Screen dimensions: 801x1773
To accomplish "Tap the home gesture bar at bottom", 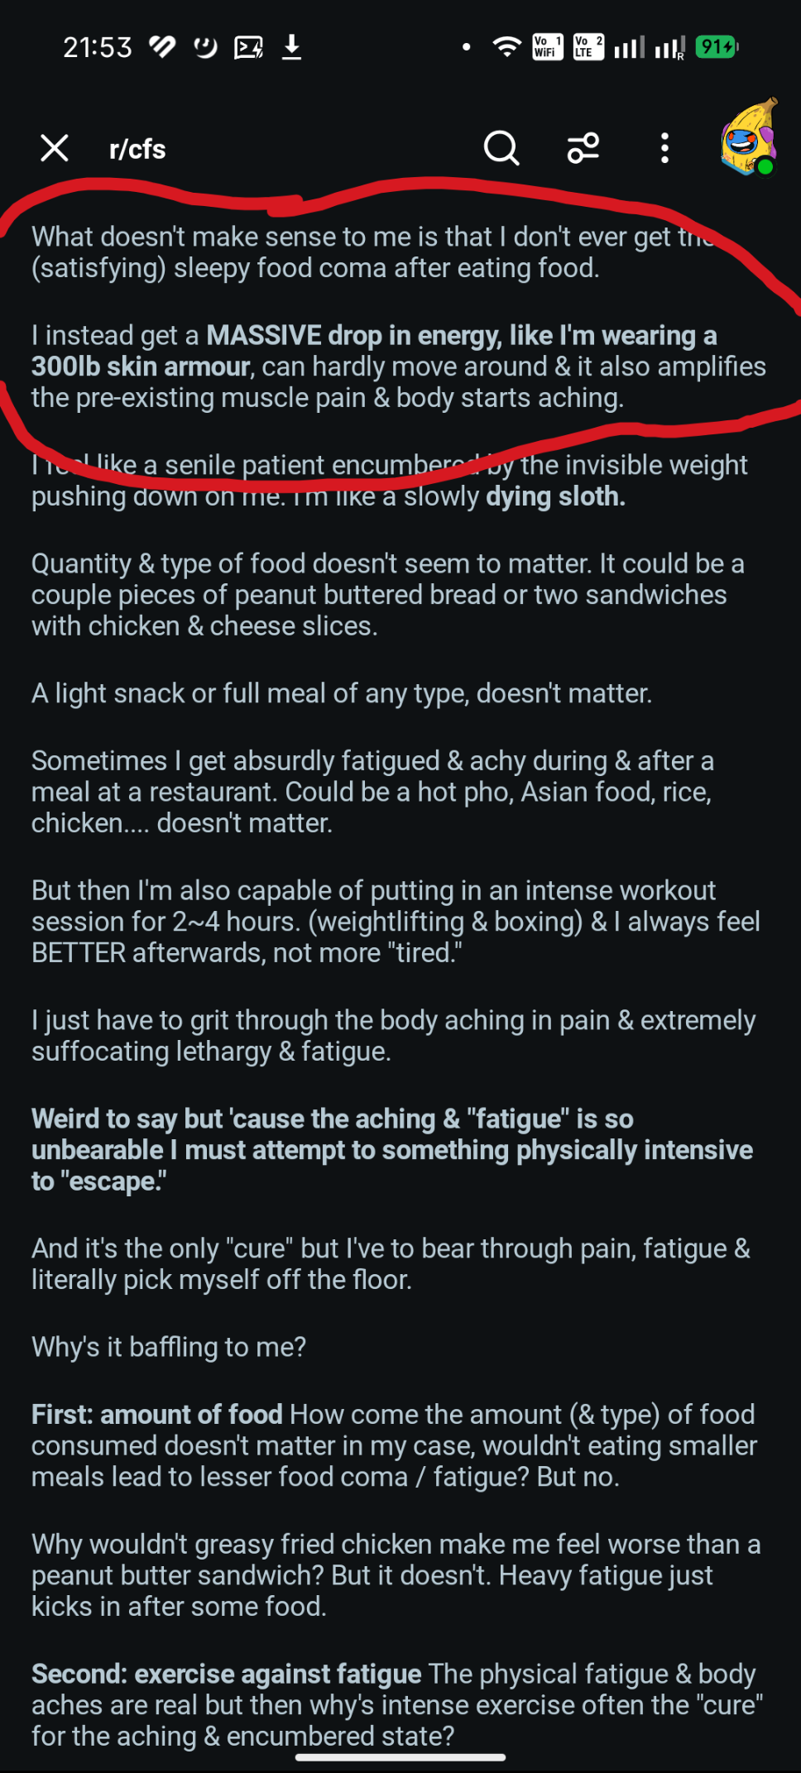I will click(400, 1757).
